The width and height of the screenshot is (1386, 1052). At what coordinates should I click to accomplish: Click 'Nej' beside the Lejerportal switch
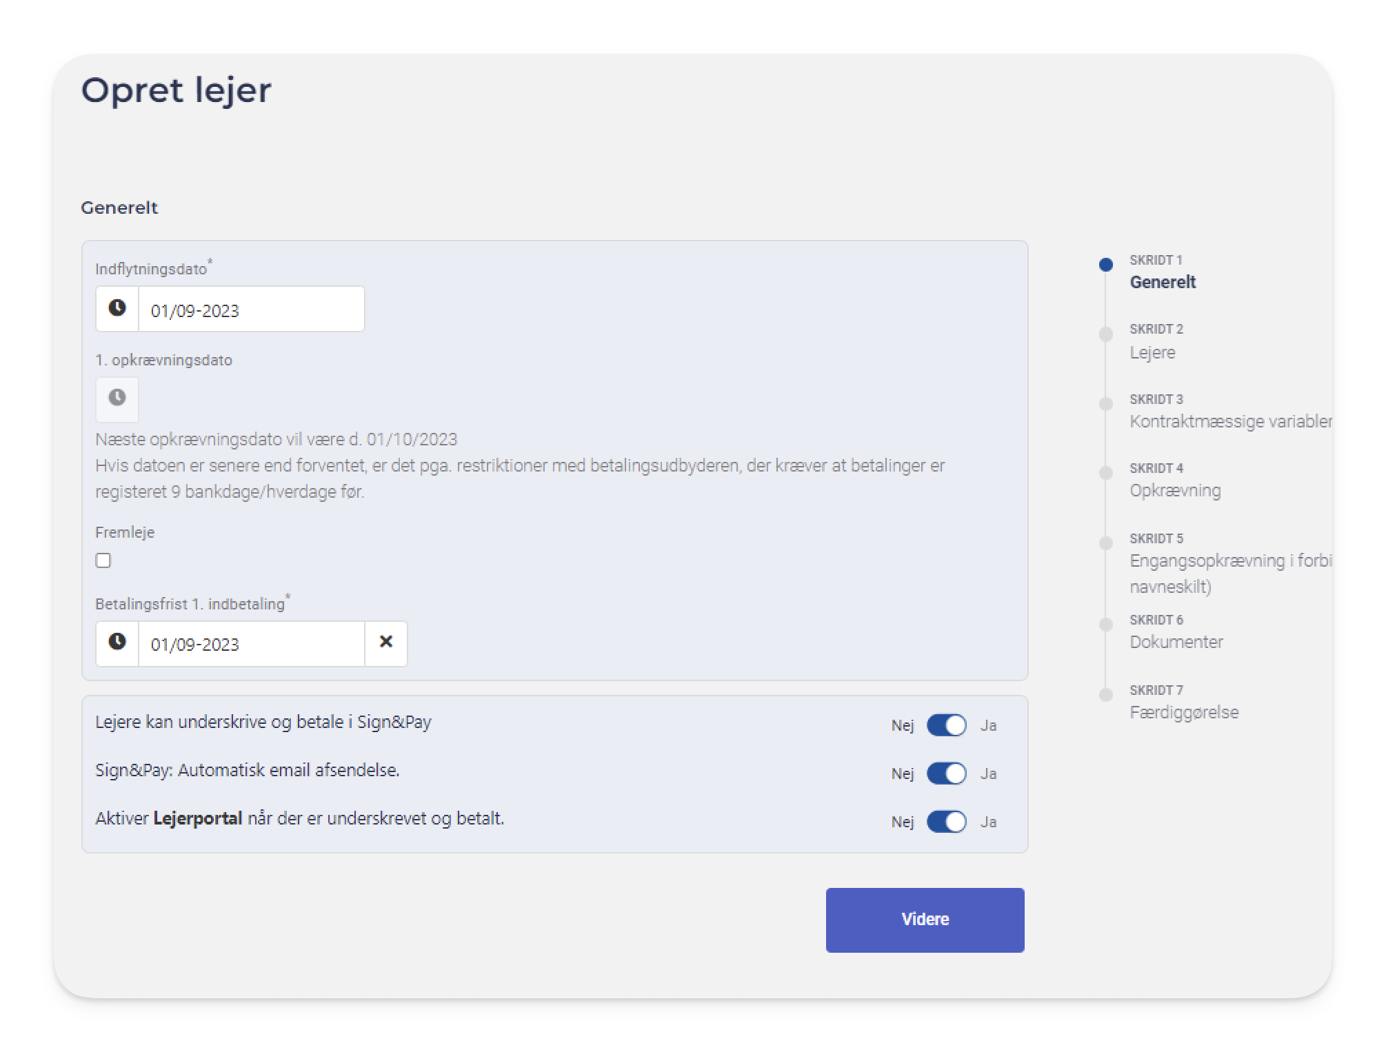[902, 822]
